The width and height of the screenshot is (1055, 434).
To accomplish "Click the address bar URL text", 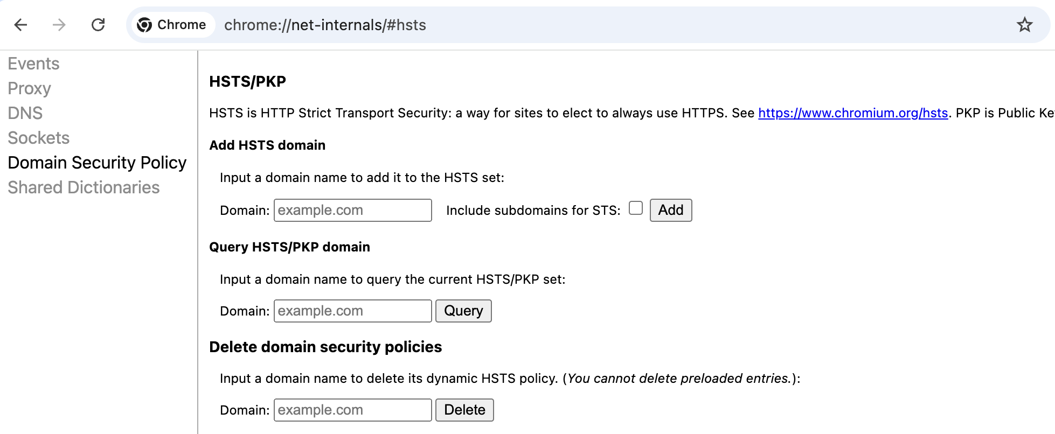I will click(x=325, y=25).
